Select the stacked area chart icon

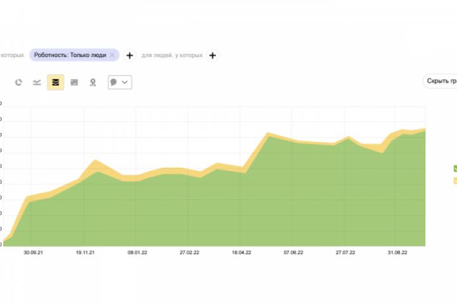point(55,82)
